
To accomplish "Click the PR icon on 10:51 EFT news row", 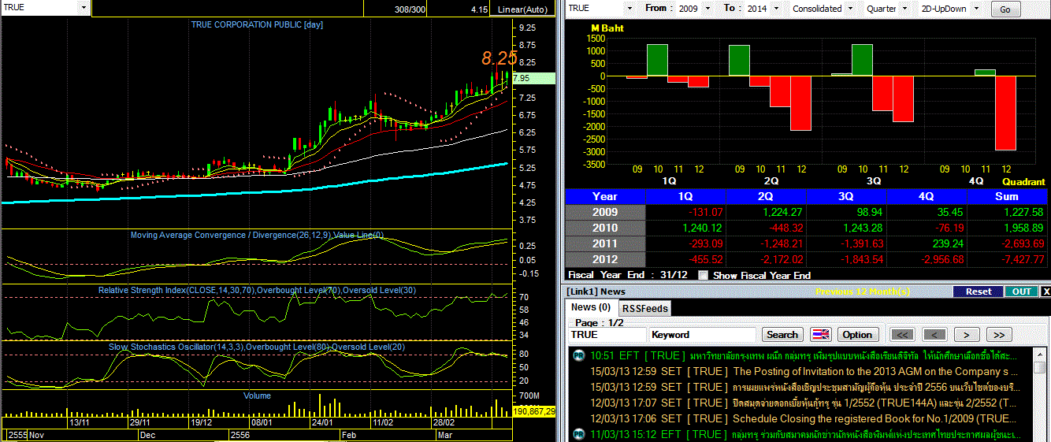I will (x=578, y=355).
